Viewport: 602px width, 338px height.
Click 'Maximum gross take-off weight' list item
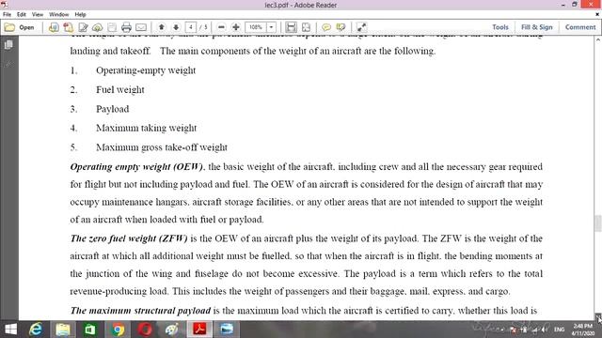(x=162, y=147)
